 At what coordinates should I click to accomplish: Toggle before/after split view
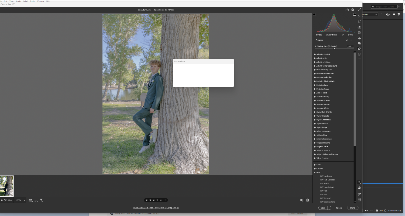pyautogui.click(x=308, y=200)
